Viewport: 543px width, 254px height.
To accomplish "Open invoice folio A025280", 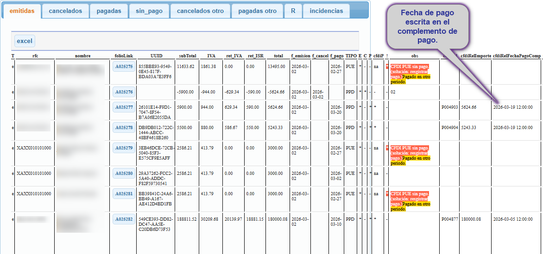I will [124, 173].
